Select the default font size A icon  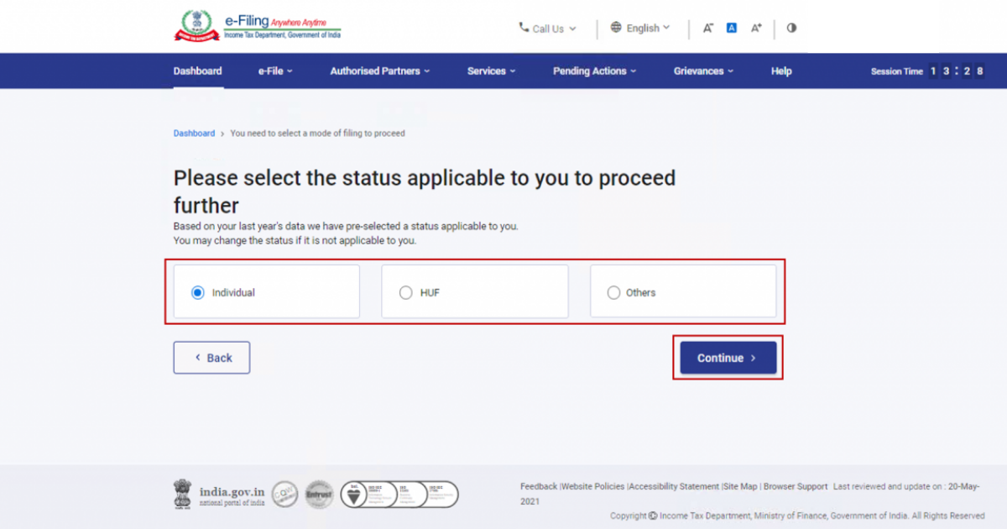(731, 28)
